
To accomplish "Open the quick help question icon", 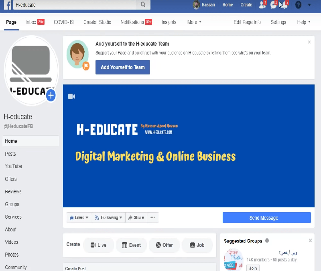I will (298, 5).
